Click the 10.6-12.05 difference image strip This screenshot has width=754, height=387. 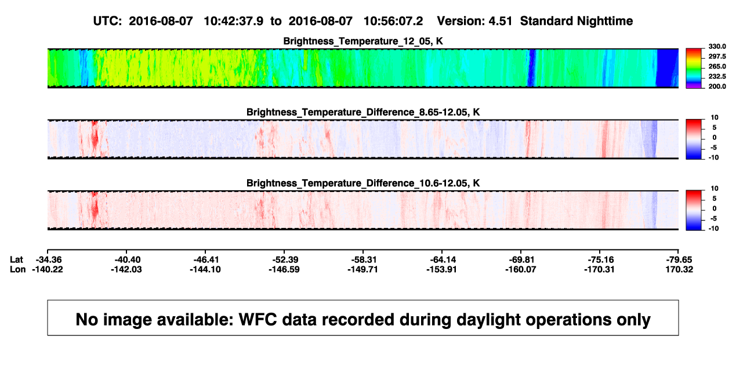[362, 210]
